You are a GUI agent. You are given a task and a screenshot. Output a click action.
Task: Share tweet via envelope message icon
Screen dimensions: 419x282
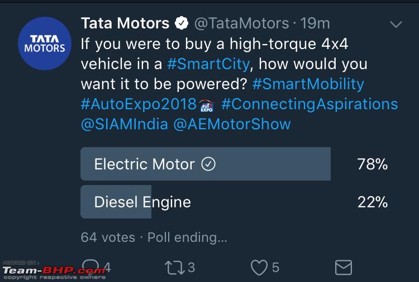[x=344, y=268]
